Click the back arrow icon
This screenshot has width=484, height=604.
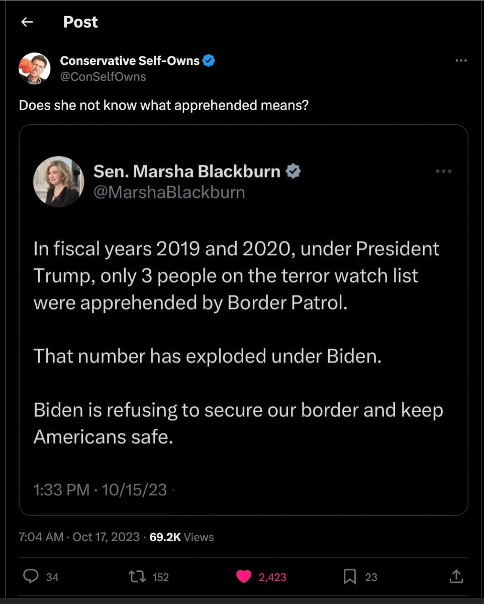pyautogui.click(x=27, y=22)
